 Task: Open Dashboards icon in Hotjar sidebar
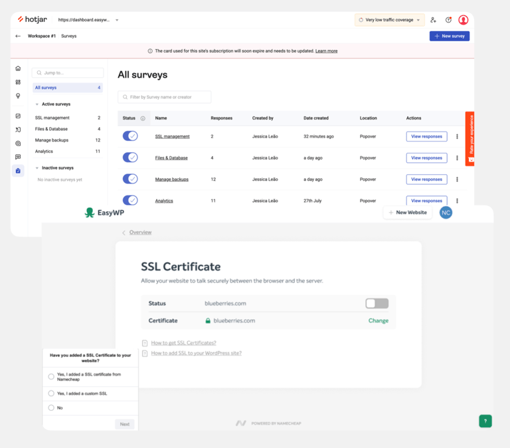(x=18, y=82)
